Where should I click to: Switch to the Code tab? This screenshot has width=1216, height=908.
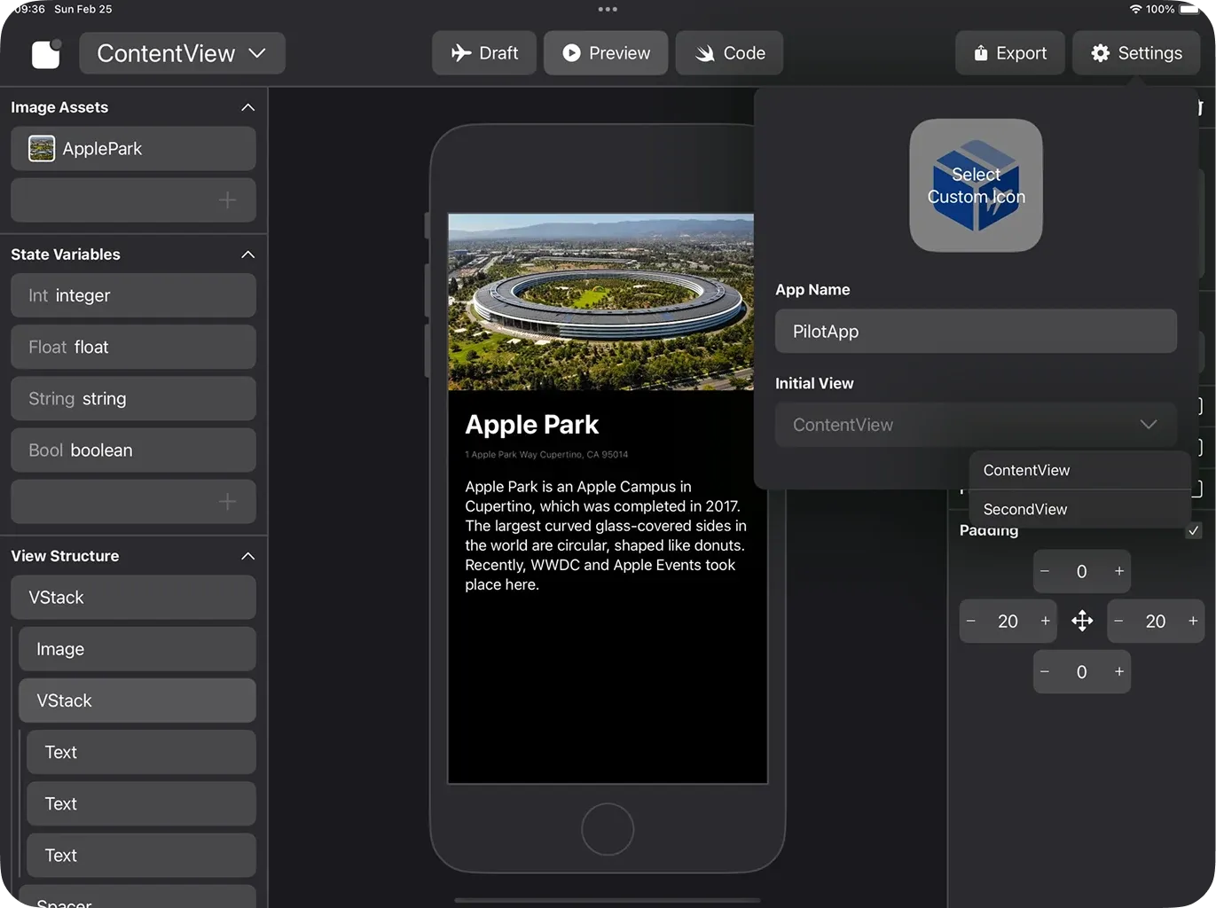pyautogui.click(x=729, y=53)
